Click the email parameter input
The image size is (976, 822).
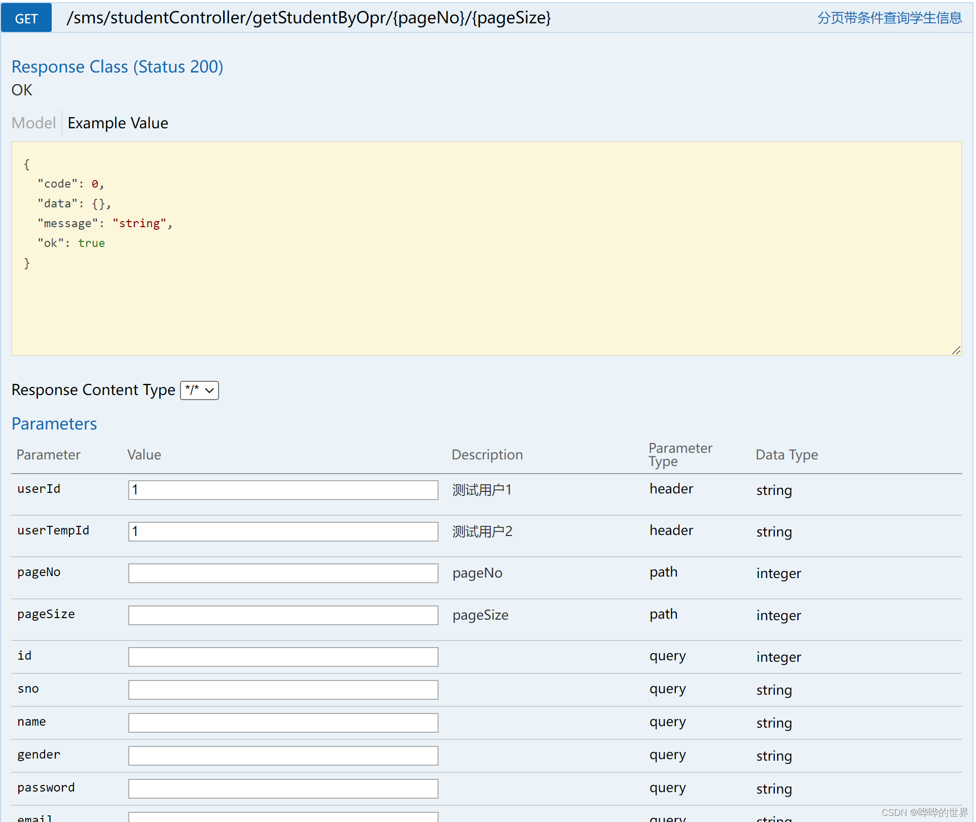tap(283, 817)
